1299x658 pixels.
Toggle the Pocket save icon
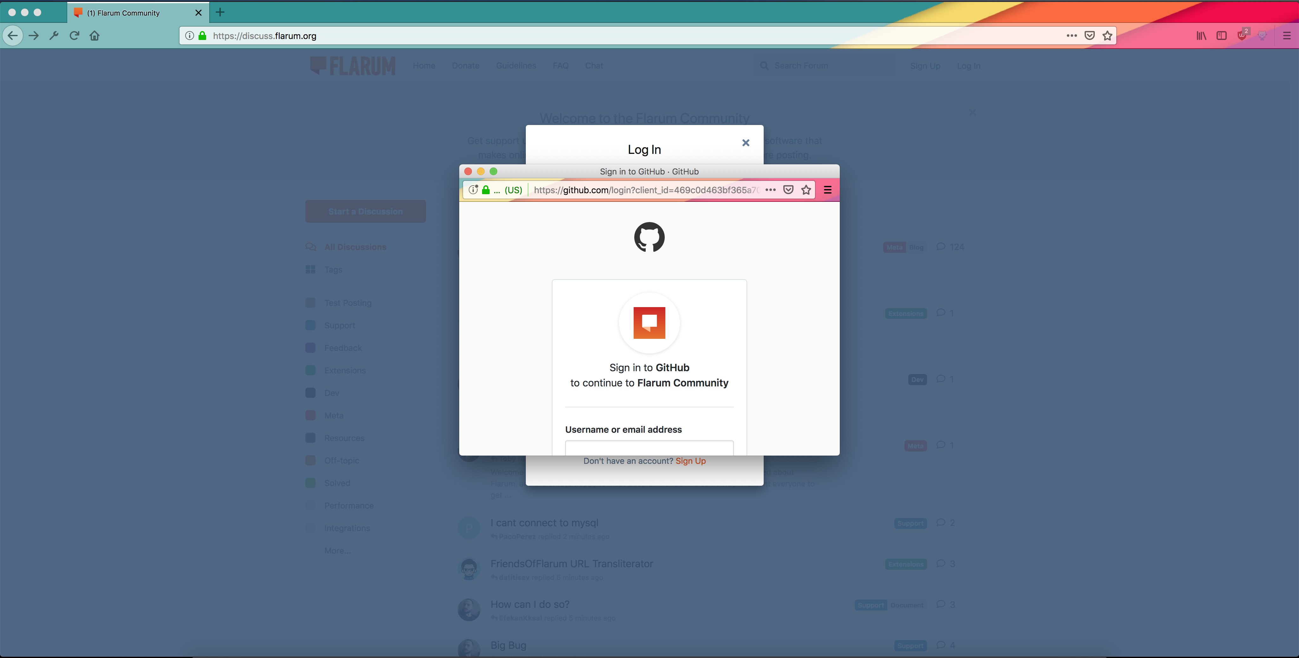point(1090,35)
